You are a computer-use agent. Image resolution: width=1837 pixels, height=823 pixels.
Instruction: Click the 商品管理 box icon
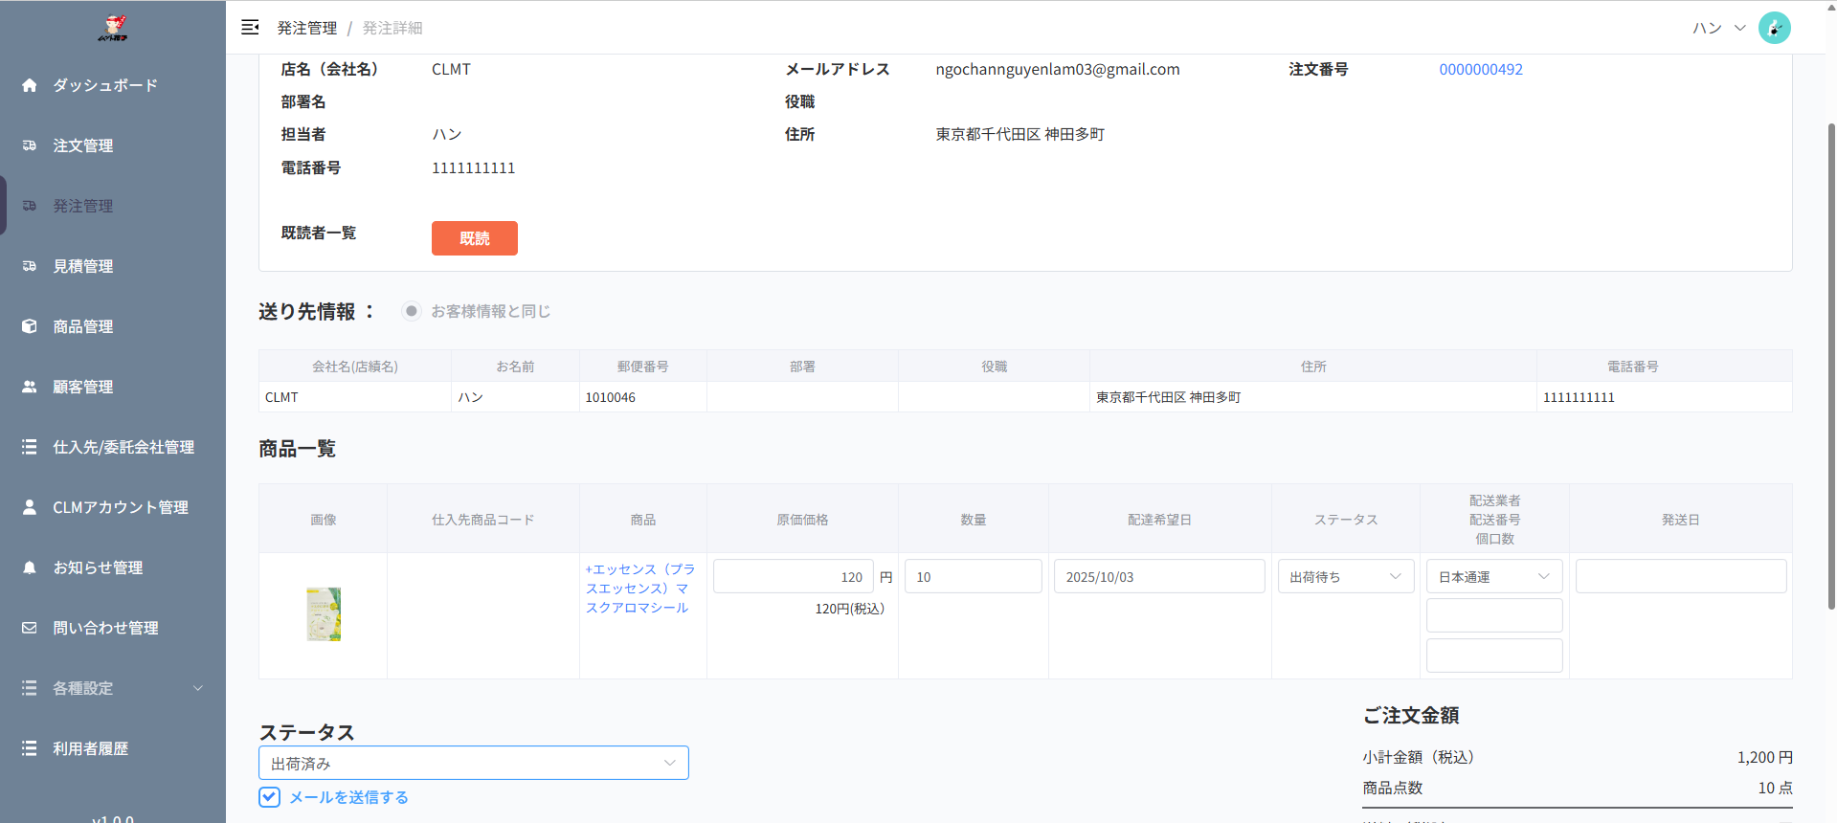pos(30,326)
